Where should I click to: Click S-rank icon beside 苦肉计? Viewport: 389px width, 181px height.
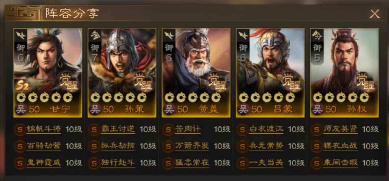[x=168, y=130]
